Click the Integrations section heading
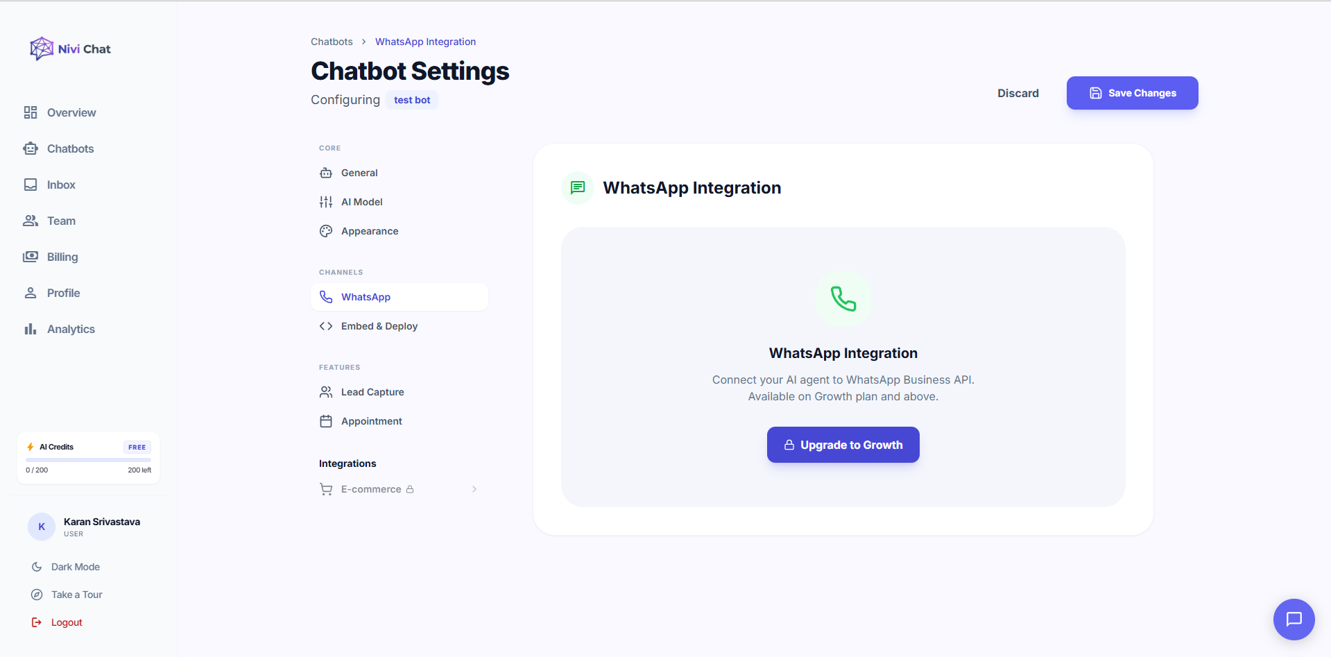1331x657 pixels. [347, 463]
